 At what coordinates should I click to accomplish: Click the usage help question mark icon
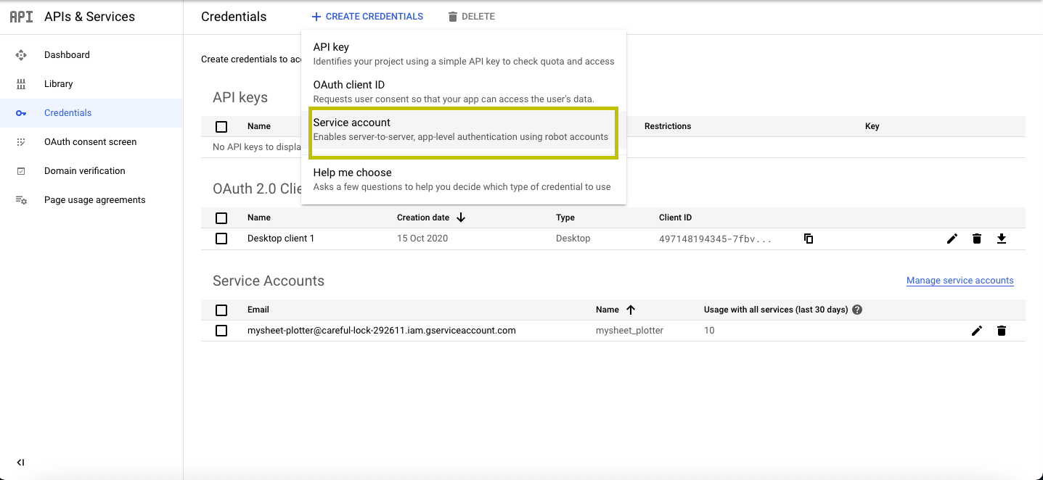(x=857, y=310)
